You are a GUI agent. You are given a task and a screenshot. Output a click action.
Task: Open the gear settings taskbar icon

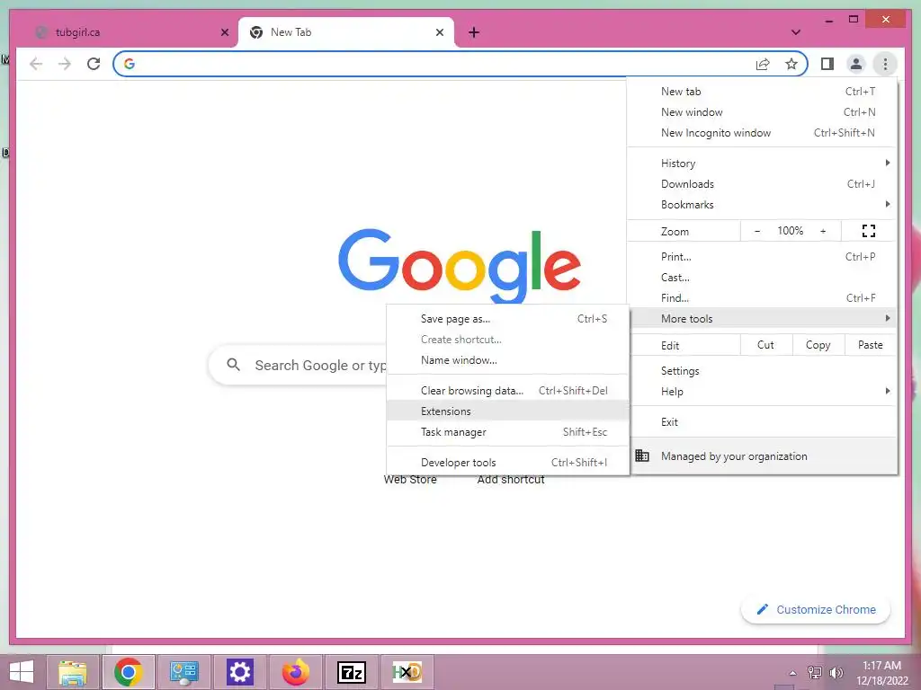pos(239,672)
